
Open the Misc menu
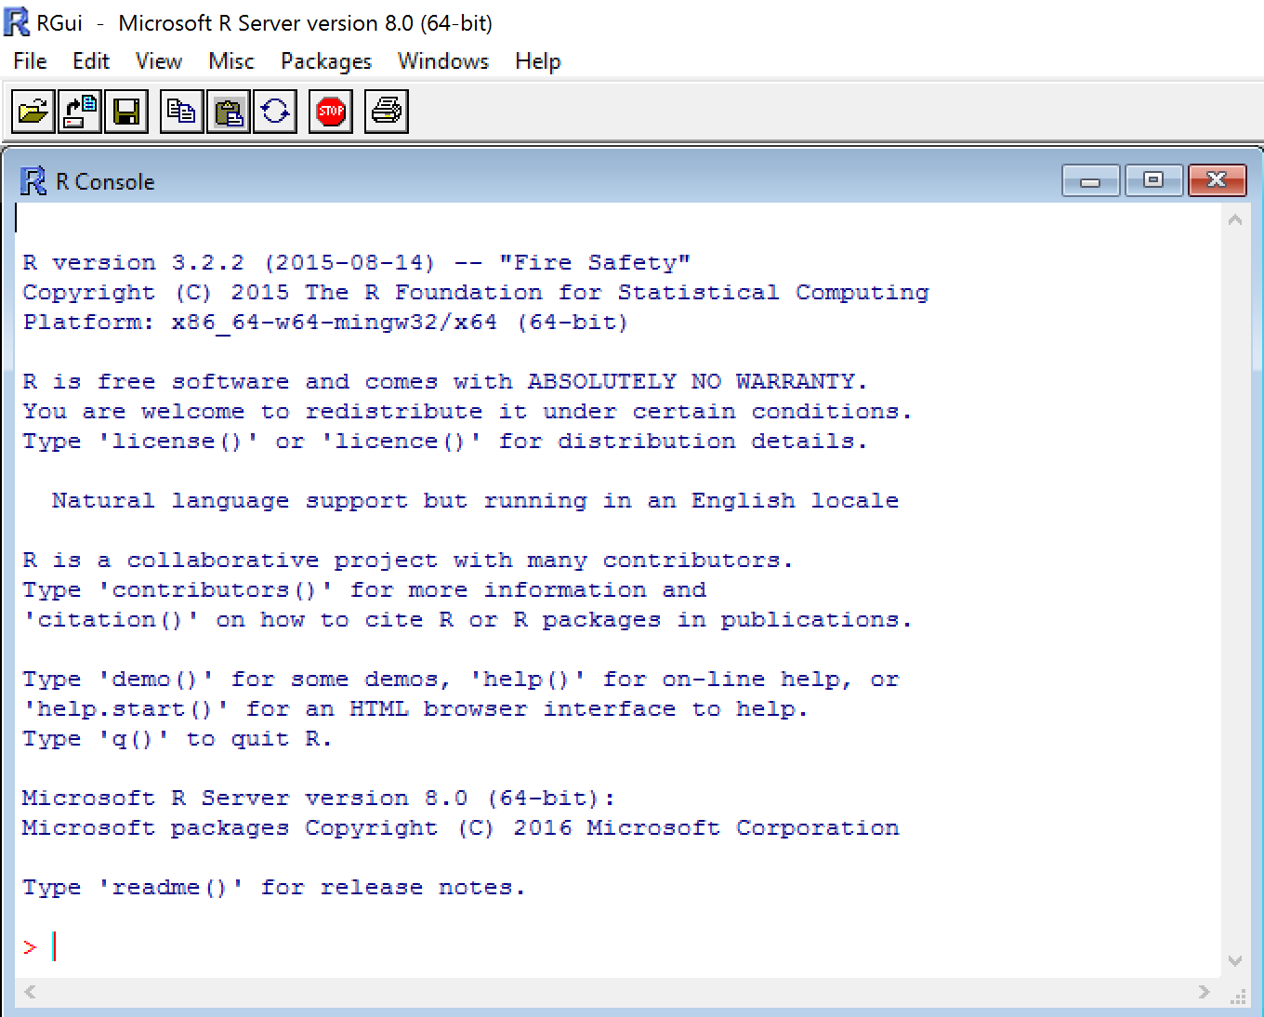click(231, 61)
